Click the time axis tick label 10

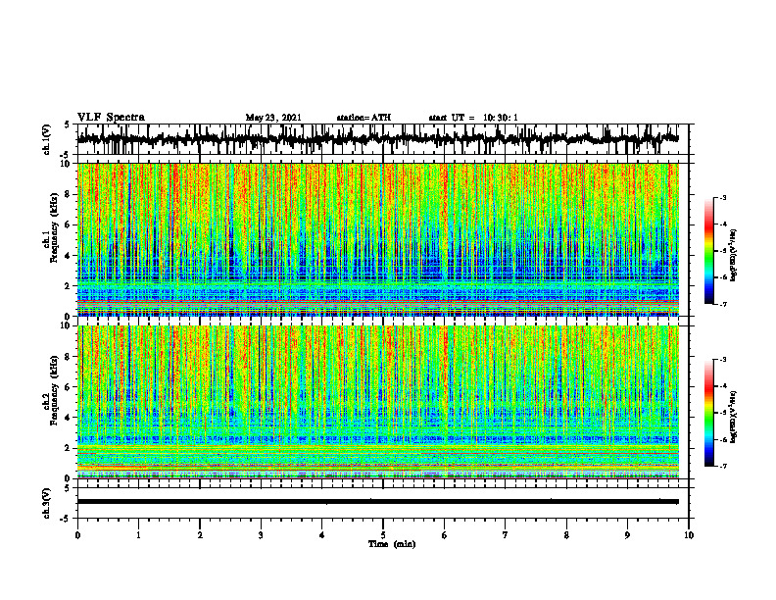689,535
